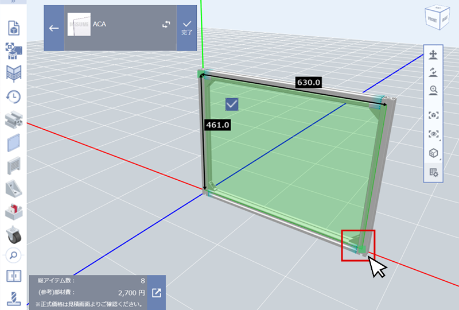Expand the cube display mode menu
The width and height of the screenshot is (459, 310).
click(x=434, y=153)
